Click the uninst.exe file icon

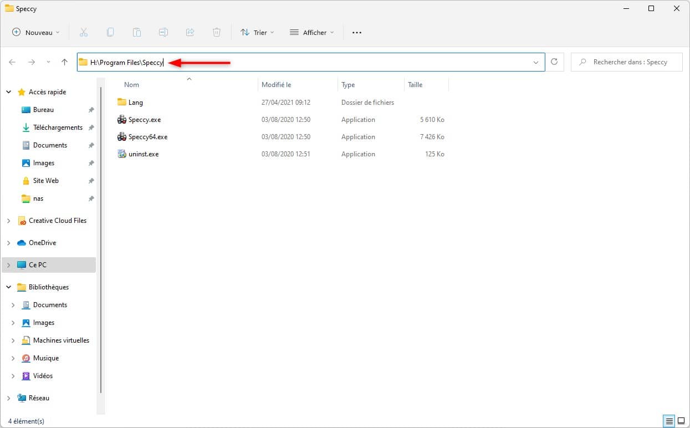(x=122, y=154)
